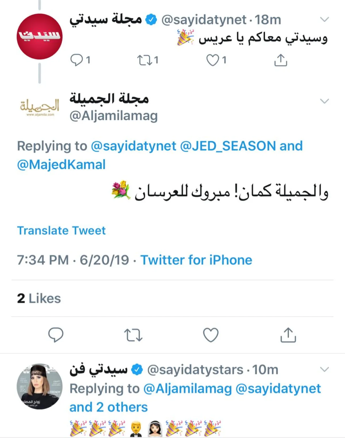Expand options chevron for Aljamilamag tweet
The image size is (345, 438).
[324, 101]
